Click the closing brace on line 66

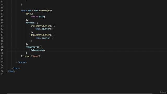[x=31, y=41]
